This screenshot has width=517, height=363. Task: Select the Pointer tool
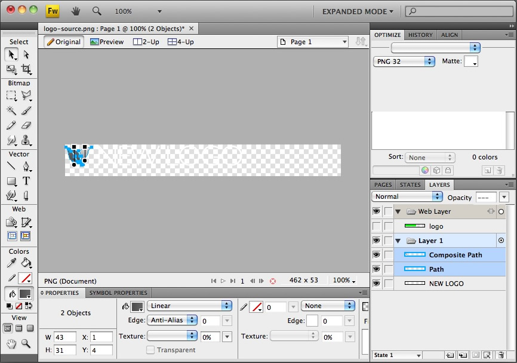point(11,55)
